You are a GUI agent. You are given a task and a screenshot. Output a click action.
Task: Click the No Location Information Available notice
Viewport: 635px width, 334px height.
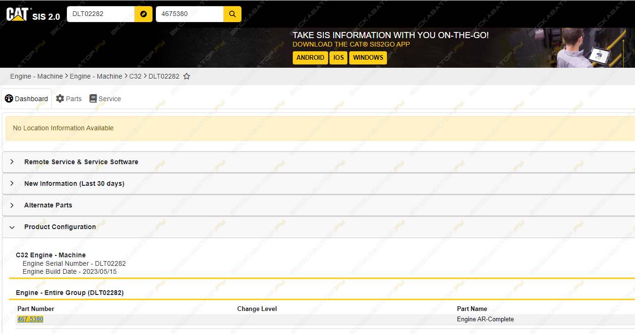tap(320, 128)
